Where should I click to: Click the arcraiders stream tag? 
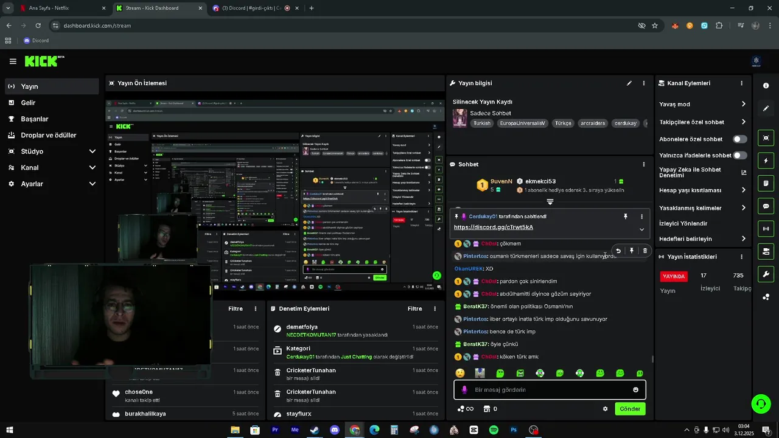[593, 123]
